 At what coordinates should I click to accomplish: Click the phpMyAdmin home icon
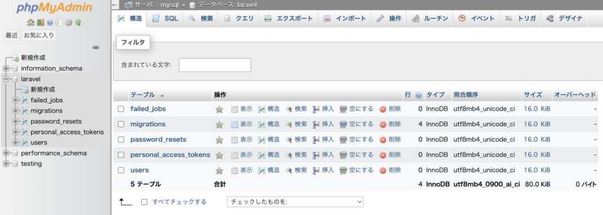pyautogui.click(x=31, y=23)
